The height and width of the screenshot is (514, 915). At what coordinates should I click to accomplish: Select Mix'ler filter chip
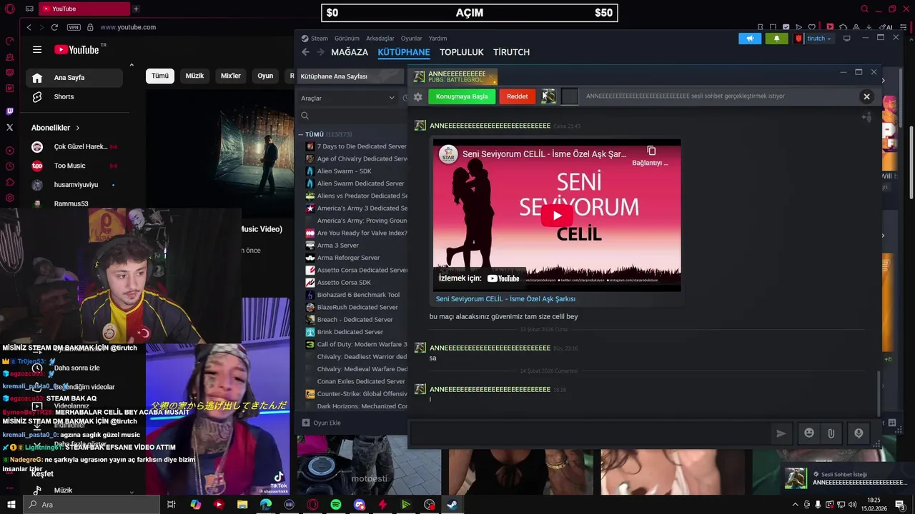click(x=231, y=76)
